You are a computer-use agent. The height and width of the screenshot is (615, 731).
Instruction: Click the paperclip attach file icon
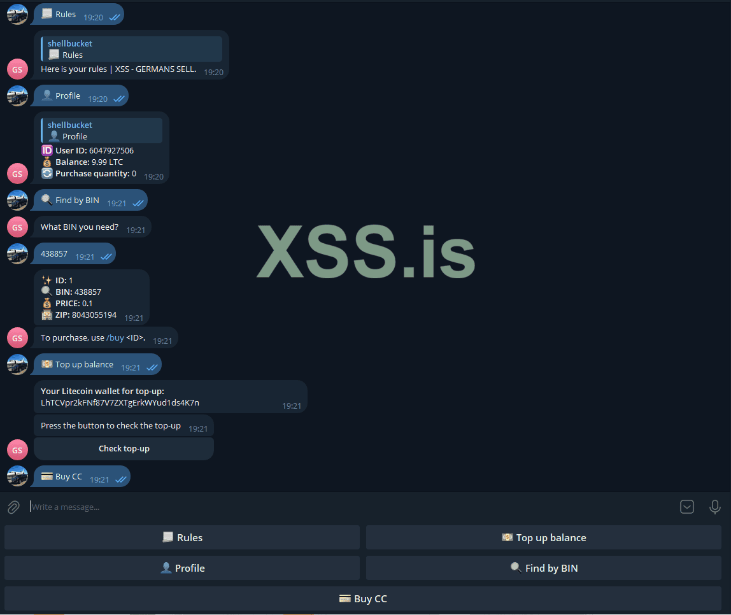(13, 507)
